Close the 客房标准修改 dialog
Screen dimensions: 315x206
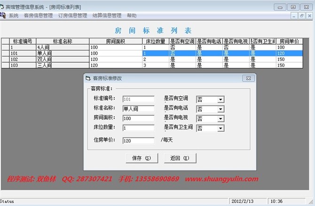tap(249, 78)
